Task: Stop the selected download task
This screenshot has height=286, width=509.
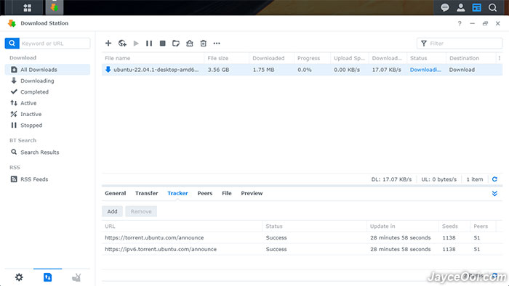Action: click(x=163, y=43)
